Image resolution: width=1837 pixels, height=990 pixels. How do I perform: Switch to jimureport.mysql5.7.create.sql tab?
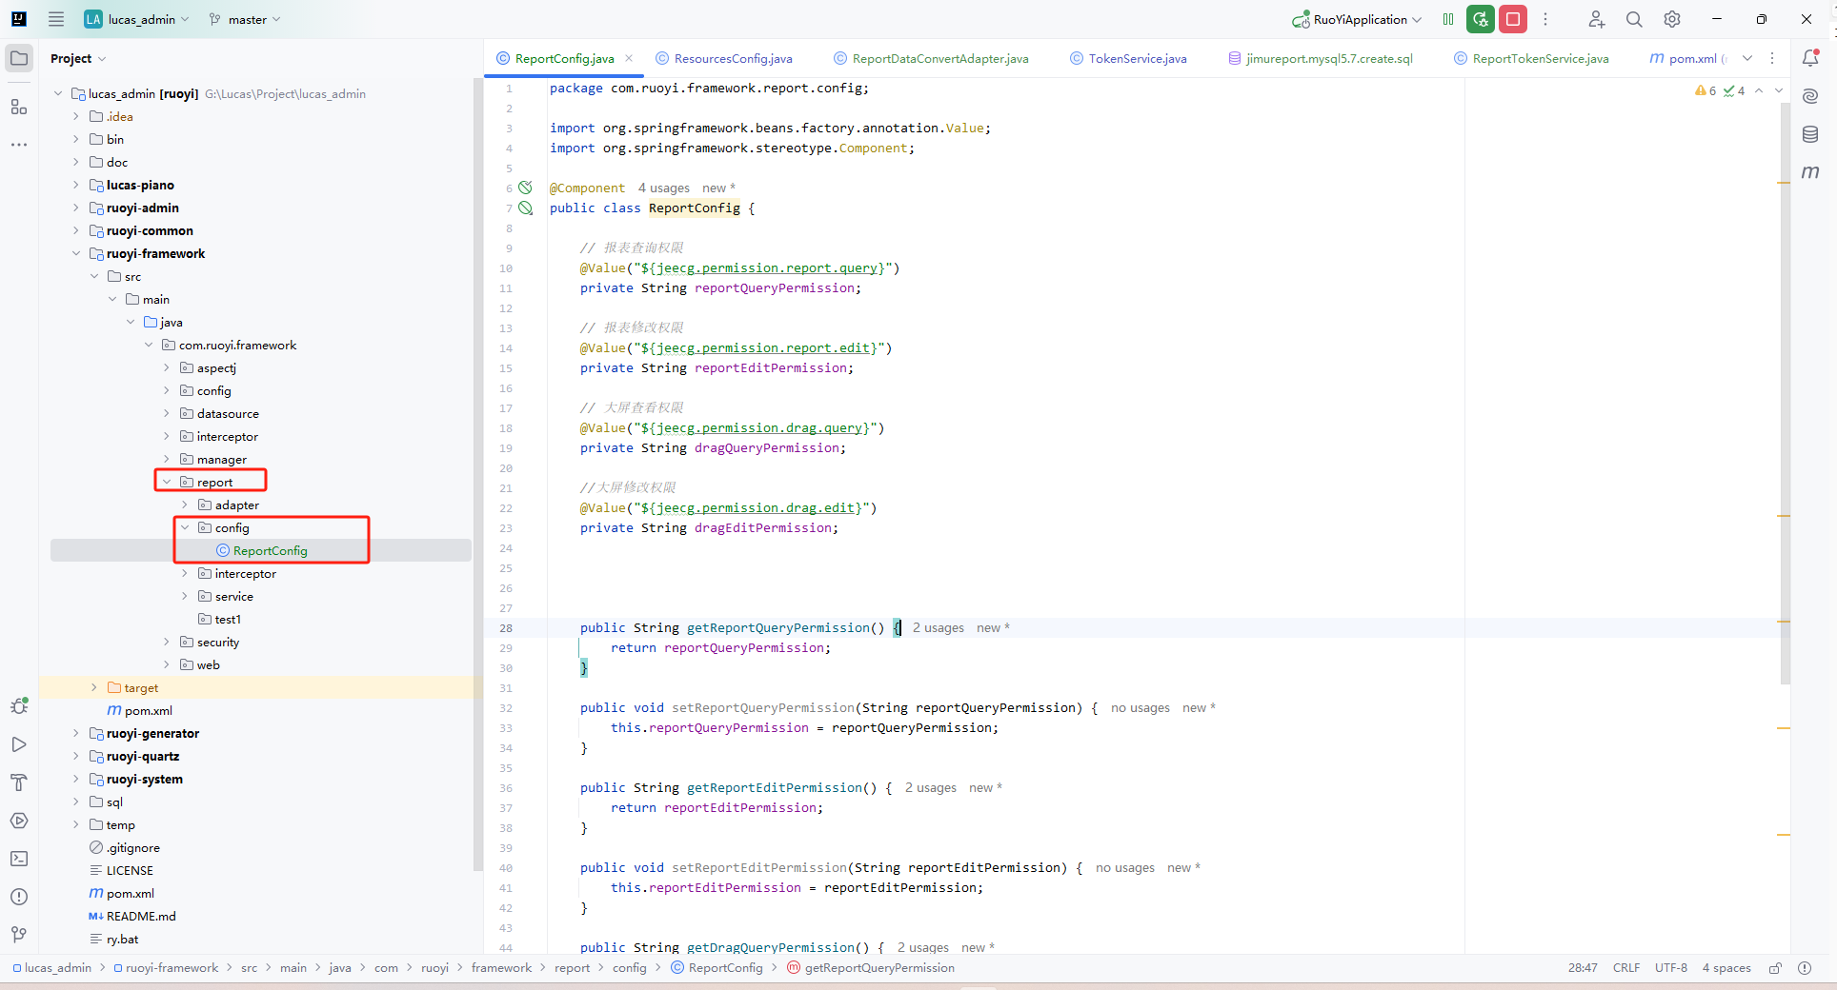click(x=1321, y=58)
